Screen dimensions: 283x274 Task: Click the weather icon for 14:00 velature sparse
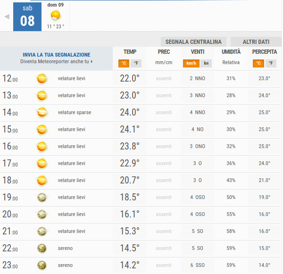click(42, 112)
